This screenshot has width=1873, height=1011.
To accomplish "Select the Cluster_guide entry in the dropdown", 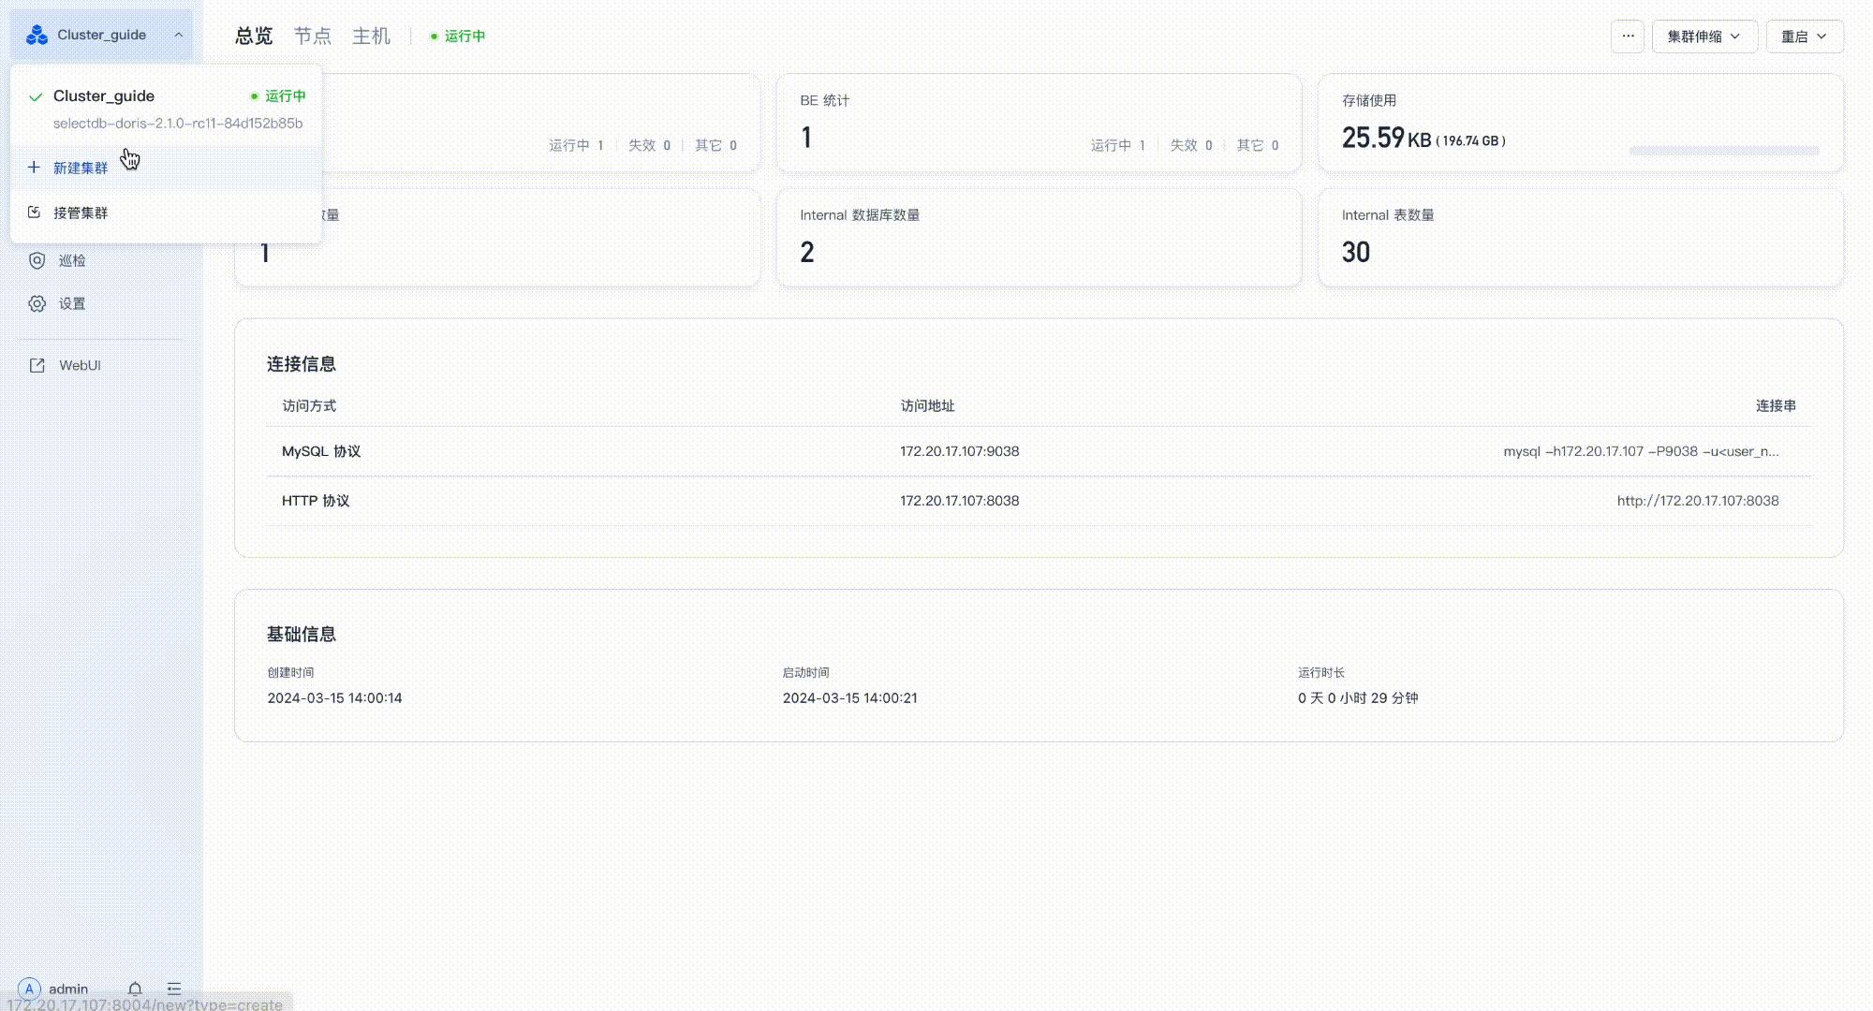I will point(167,109).
